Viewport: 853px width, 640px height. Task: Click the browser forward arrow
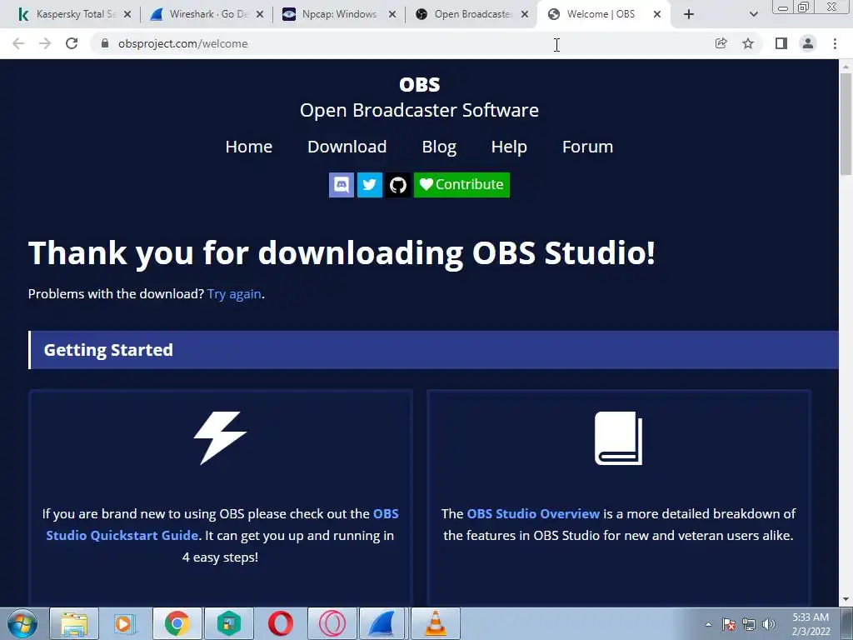click(45, 43)
